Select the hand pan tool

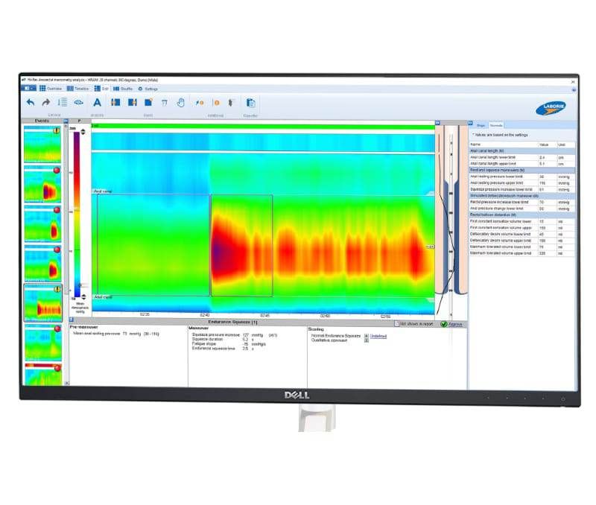coord(180,103)
